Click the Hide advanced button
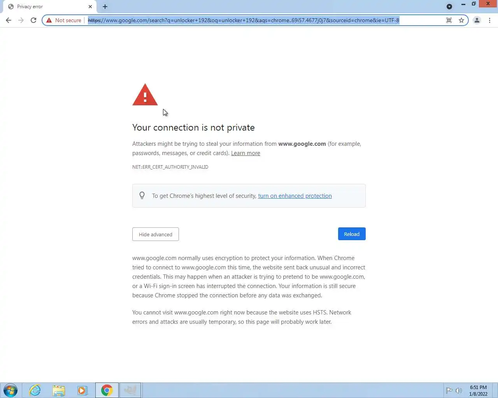This screenshot has width=498, height=398. [x=156, y=234]
